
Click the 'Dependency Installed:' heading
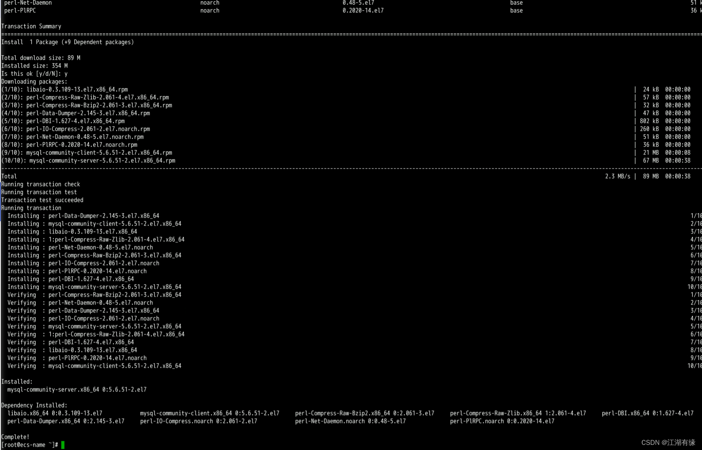34,406
